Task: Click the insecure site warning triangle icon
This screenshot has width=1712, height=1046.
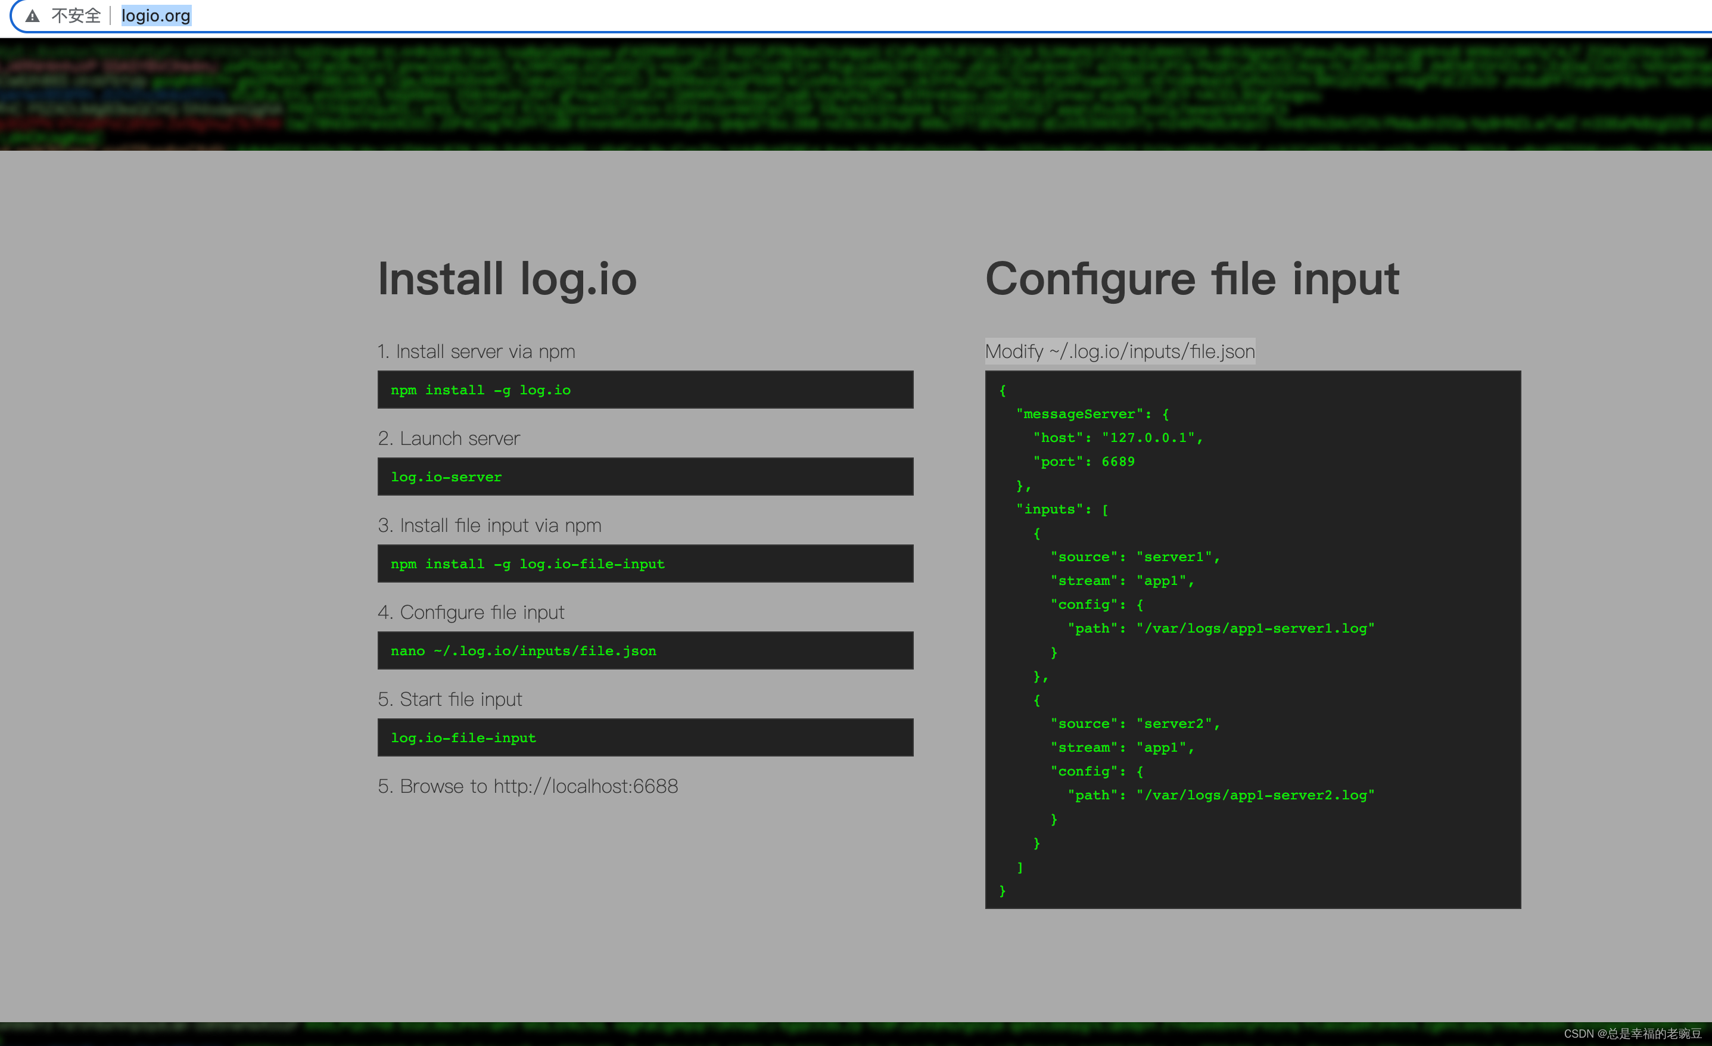Action: (33, 16)
